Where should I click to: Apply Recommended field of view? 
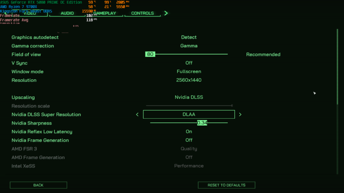tap(263, 55)
